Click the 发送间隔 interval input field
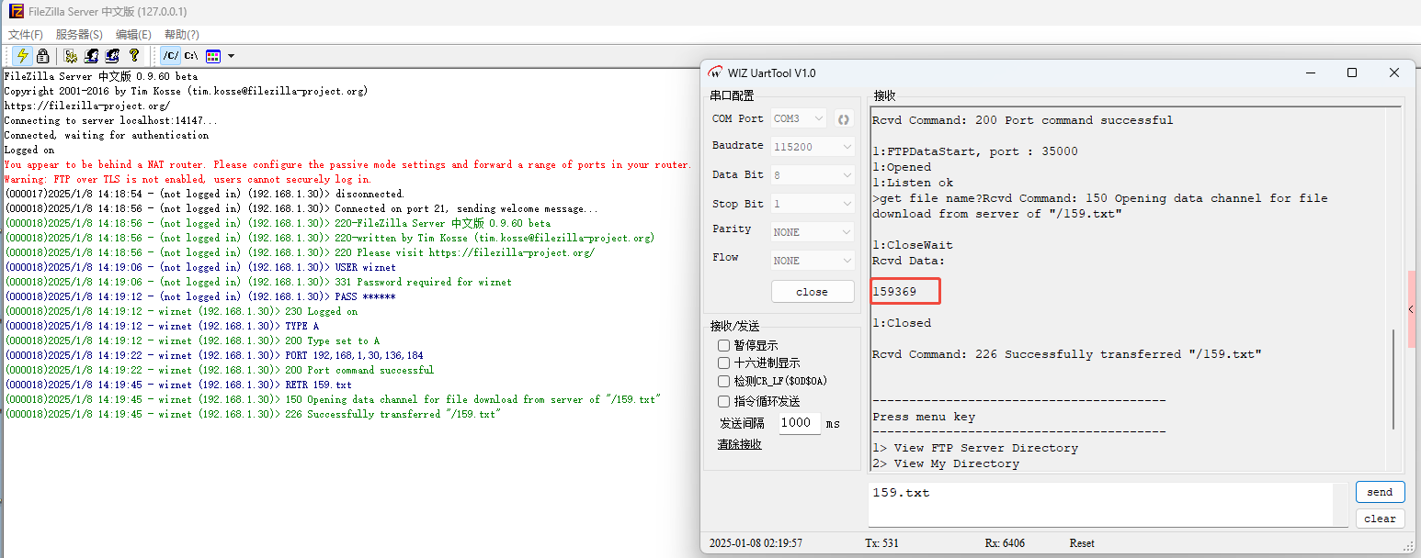The width and height of the screenshot is (1421, 558). click(799, 424)
